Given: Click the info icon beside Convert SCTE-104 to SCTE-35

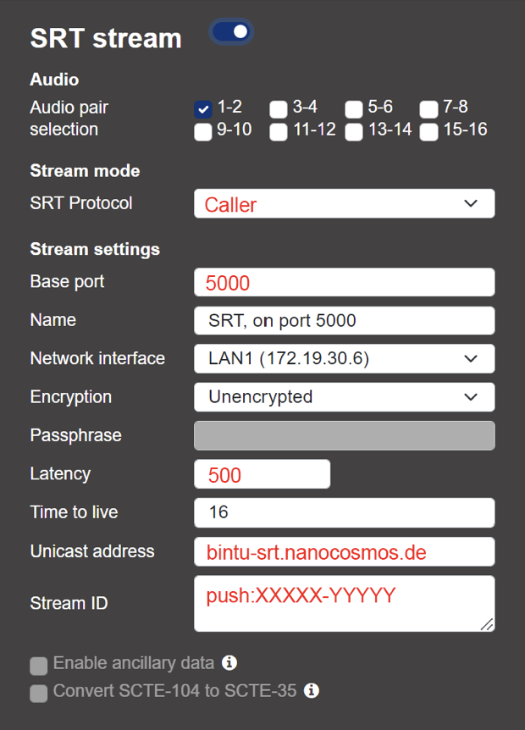Looking at the screenshot, I should (311, 691).
